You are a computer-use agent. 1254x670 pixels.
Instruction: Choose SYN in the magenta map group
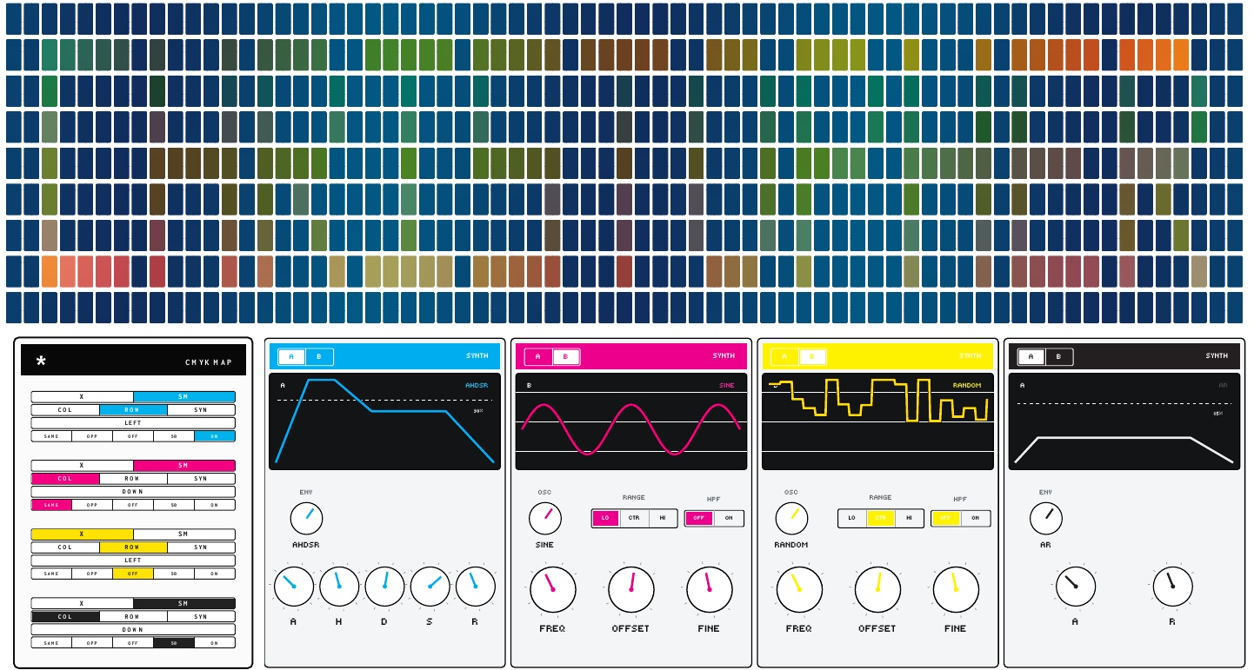(x=202, y=478)
